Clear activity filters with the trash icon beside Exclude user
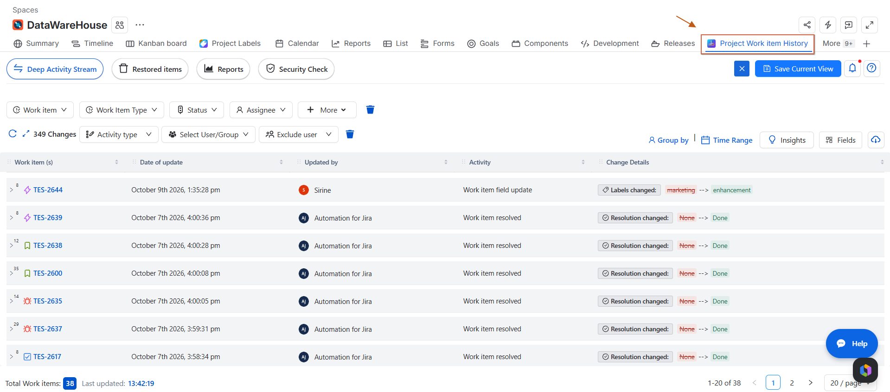Image resolution: width=890 pixels, height=392 pixels. 350,134
